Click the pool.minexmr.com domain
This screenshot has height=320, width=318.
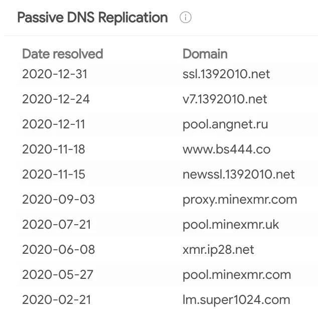237,275
